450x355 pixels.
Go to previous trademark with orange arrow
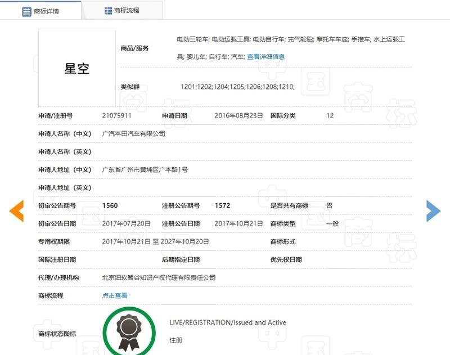[17, 211]
